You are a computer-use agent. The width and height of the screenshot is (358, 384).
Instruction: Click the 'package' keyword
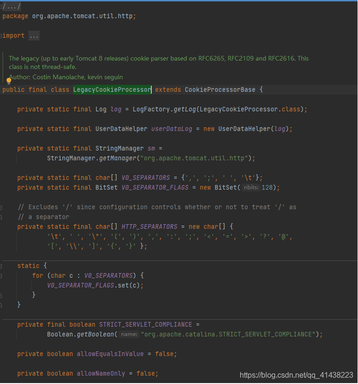(15, 16)
